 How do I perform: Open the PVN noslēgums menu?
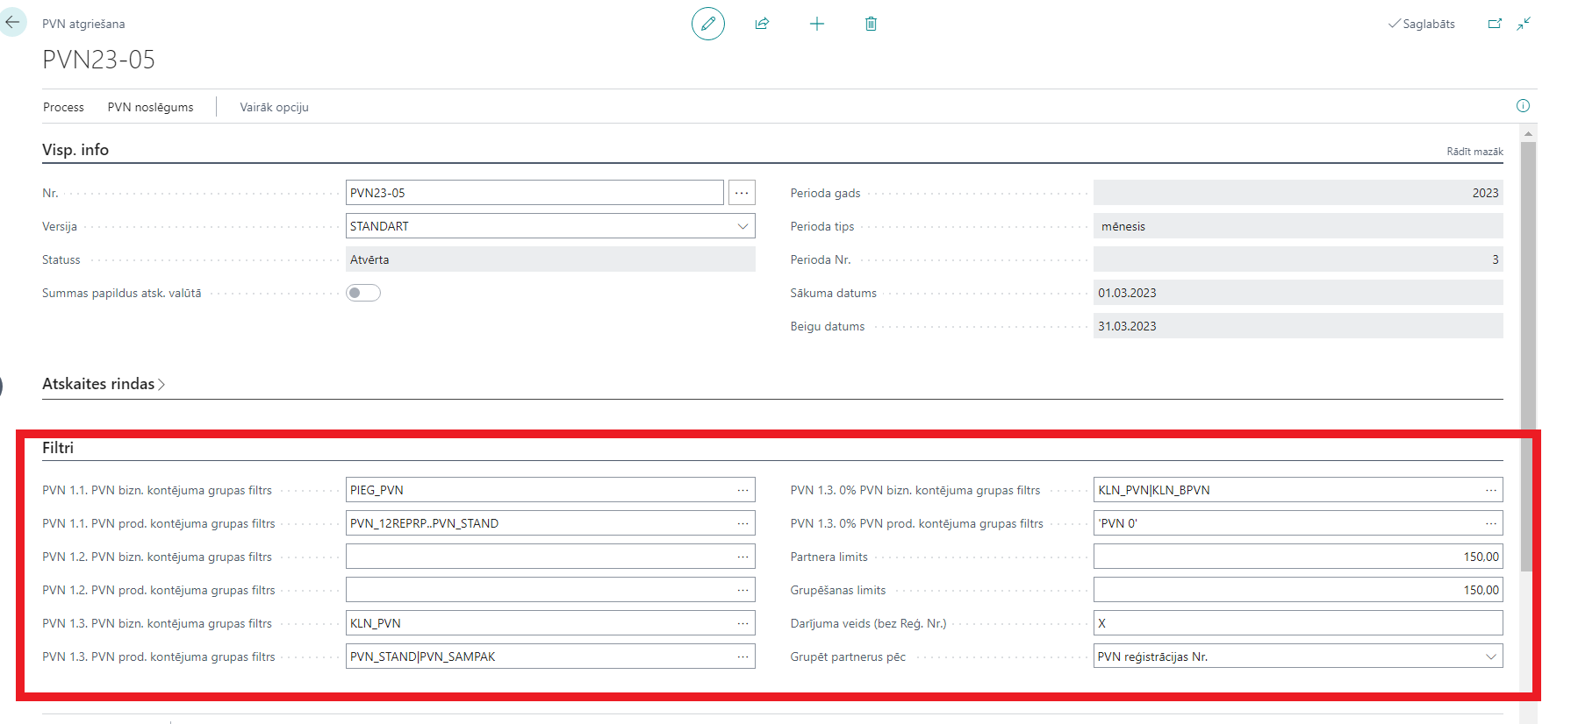[150, 107]
